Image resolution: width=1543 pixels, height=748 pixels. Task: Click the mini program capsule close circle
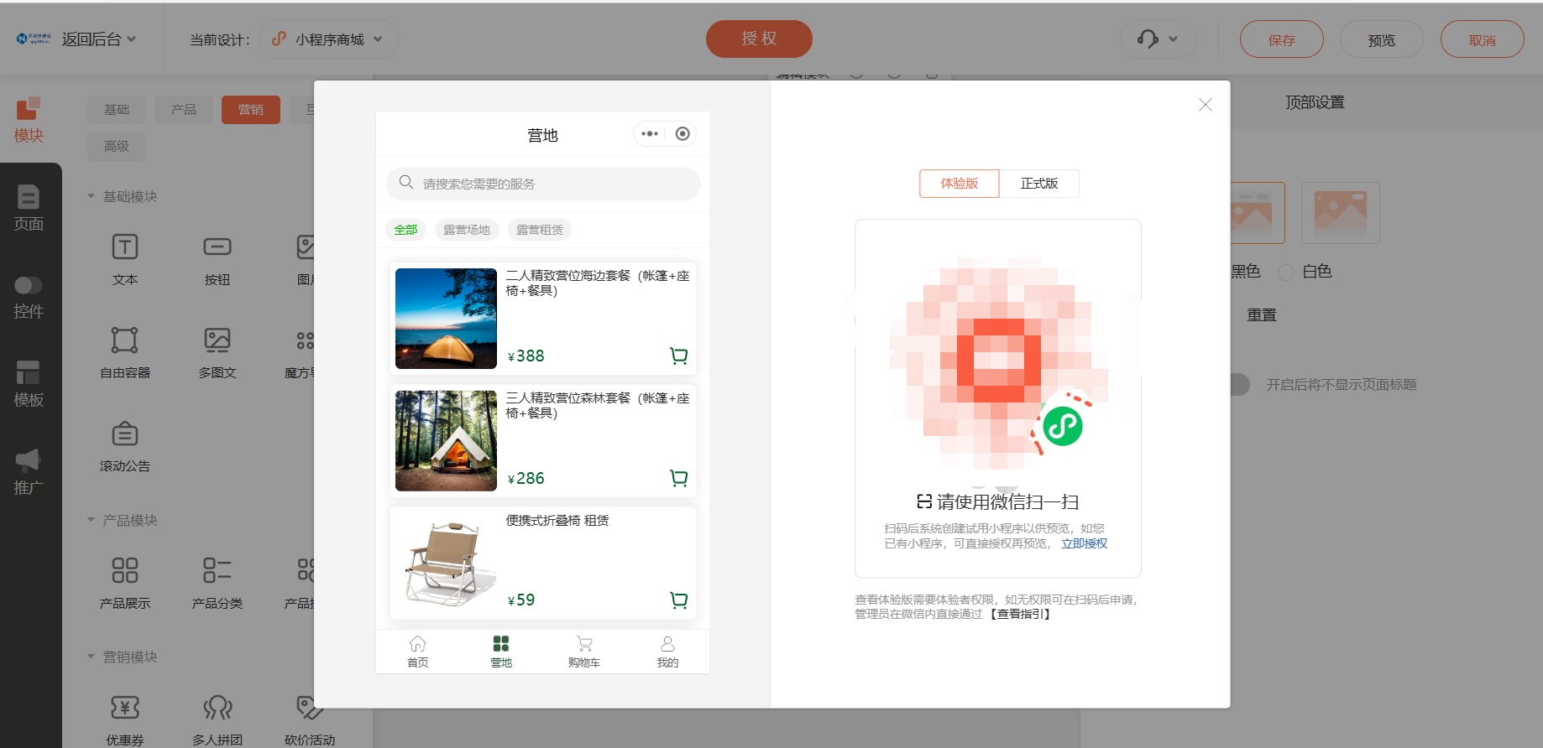pyautogui.click(x=683, y=133)
